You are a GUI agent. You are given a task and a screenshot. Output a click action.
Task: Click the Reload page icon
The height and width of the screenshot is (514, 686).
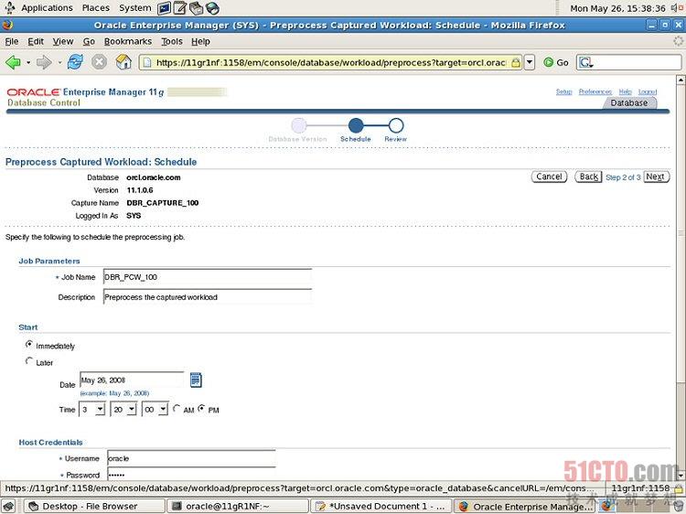point(75,62)
